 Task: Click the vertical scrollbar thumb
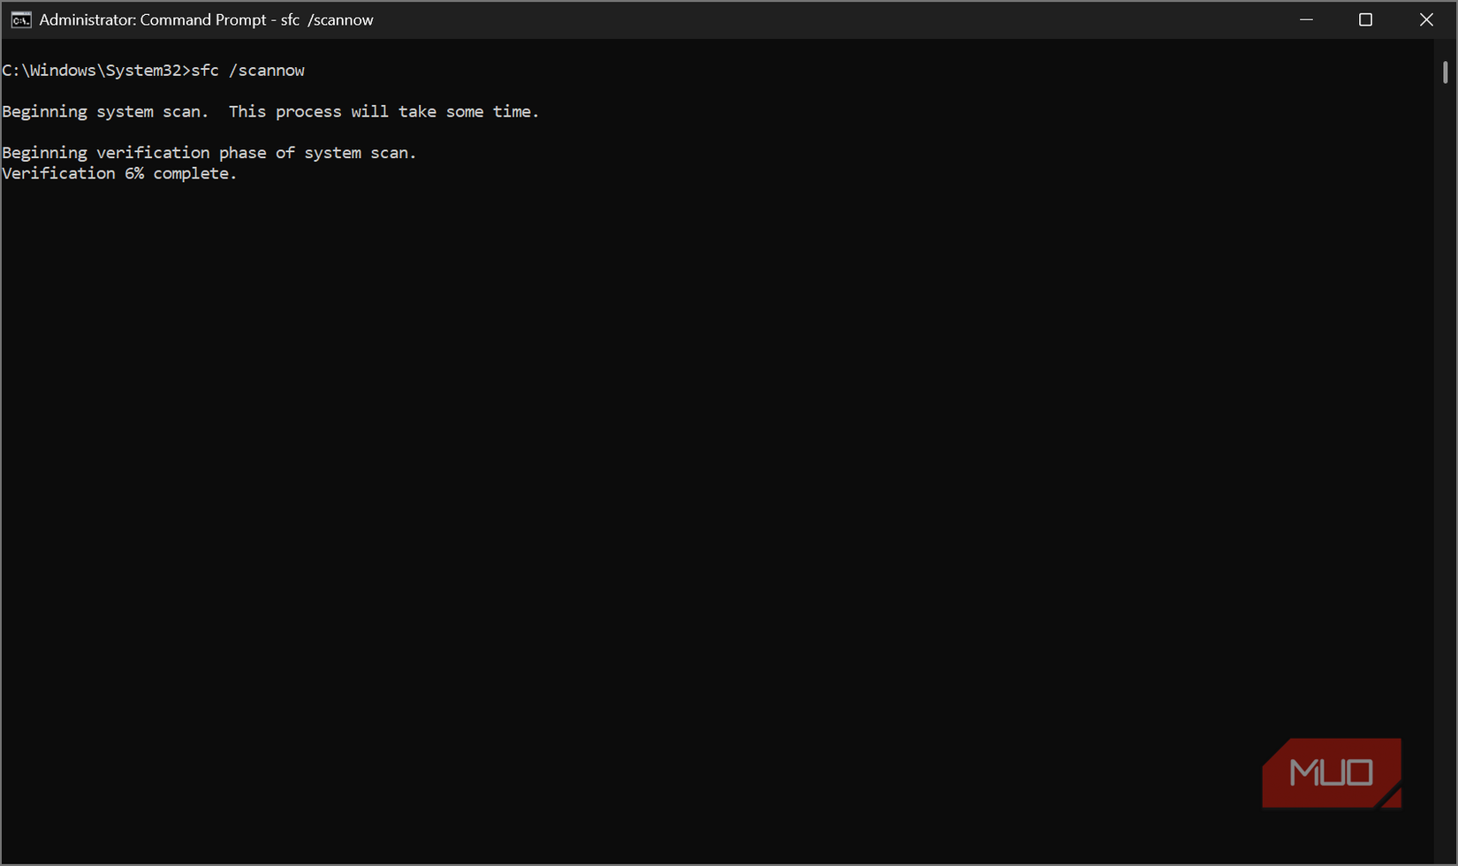[x=1446, y=72]
